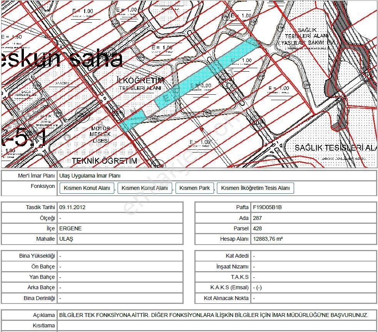Click the Mahalle value ULAŞ
Screen dimensions: 378x332
point(66,239)
